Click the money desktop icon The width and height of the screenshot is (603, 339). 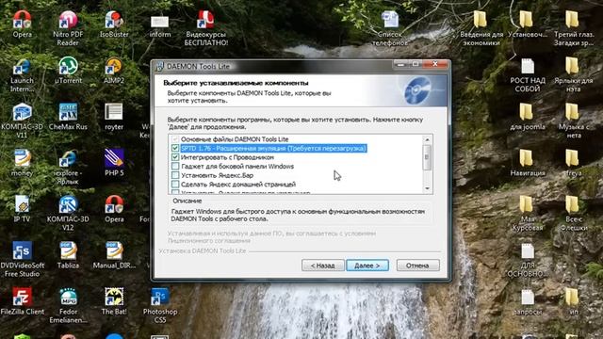click(22, 163)
